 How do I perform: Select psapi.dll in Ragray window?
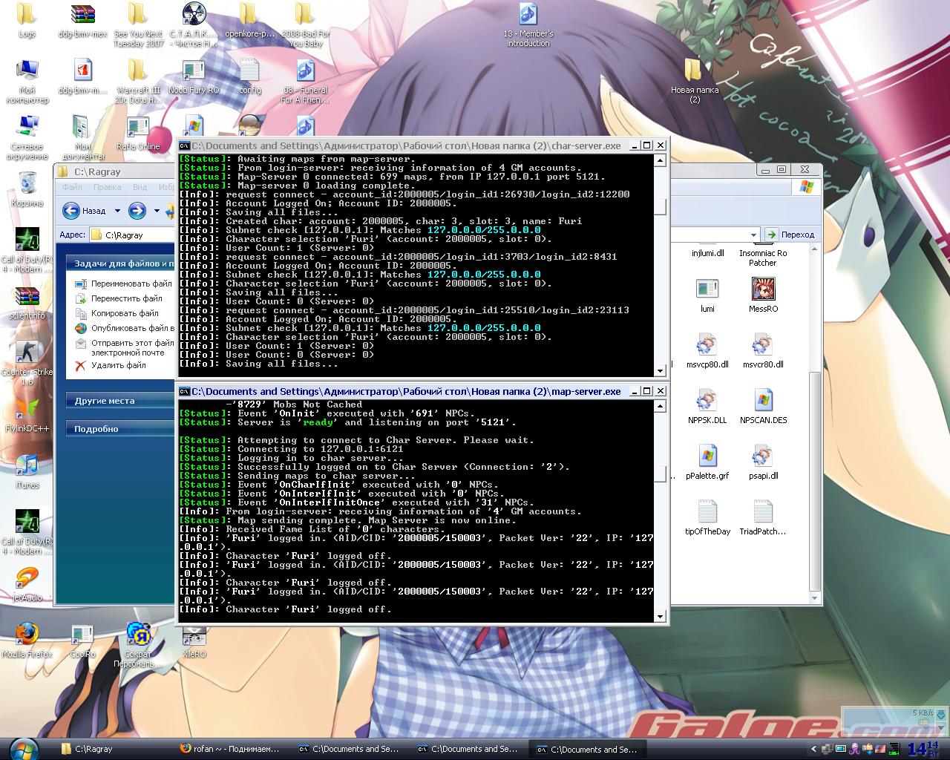(x=763, y=462)
